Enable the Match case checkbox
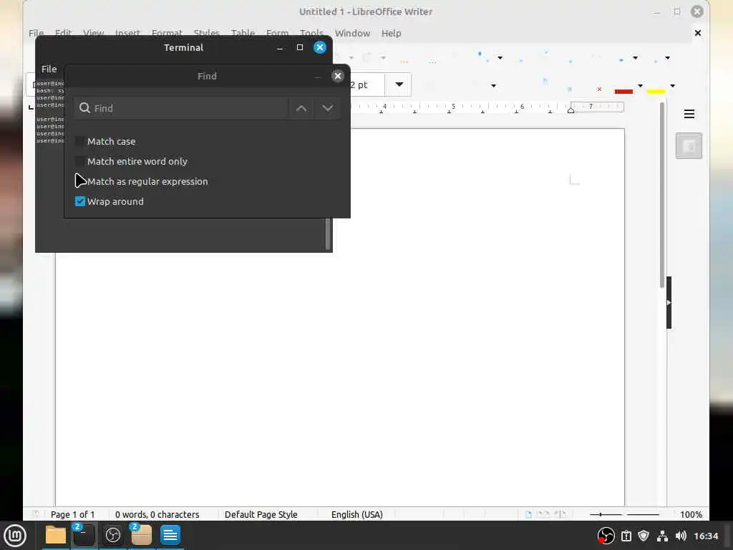Viewport: 733px width, 550px height. pos(80,141)
